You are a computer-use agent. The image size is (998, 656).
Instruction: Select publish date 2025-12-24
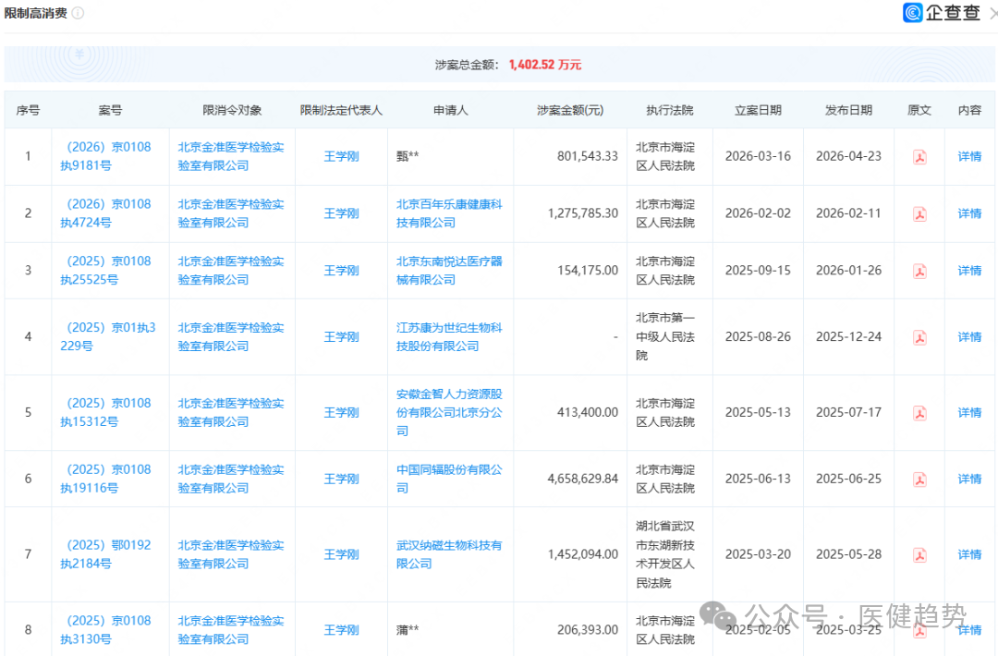(x=848, y=337)
